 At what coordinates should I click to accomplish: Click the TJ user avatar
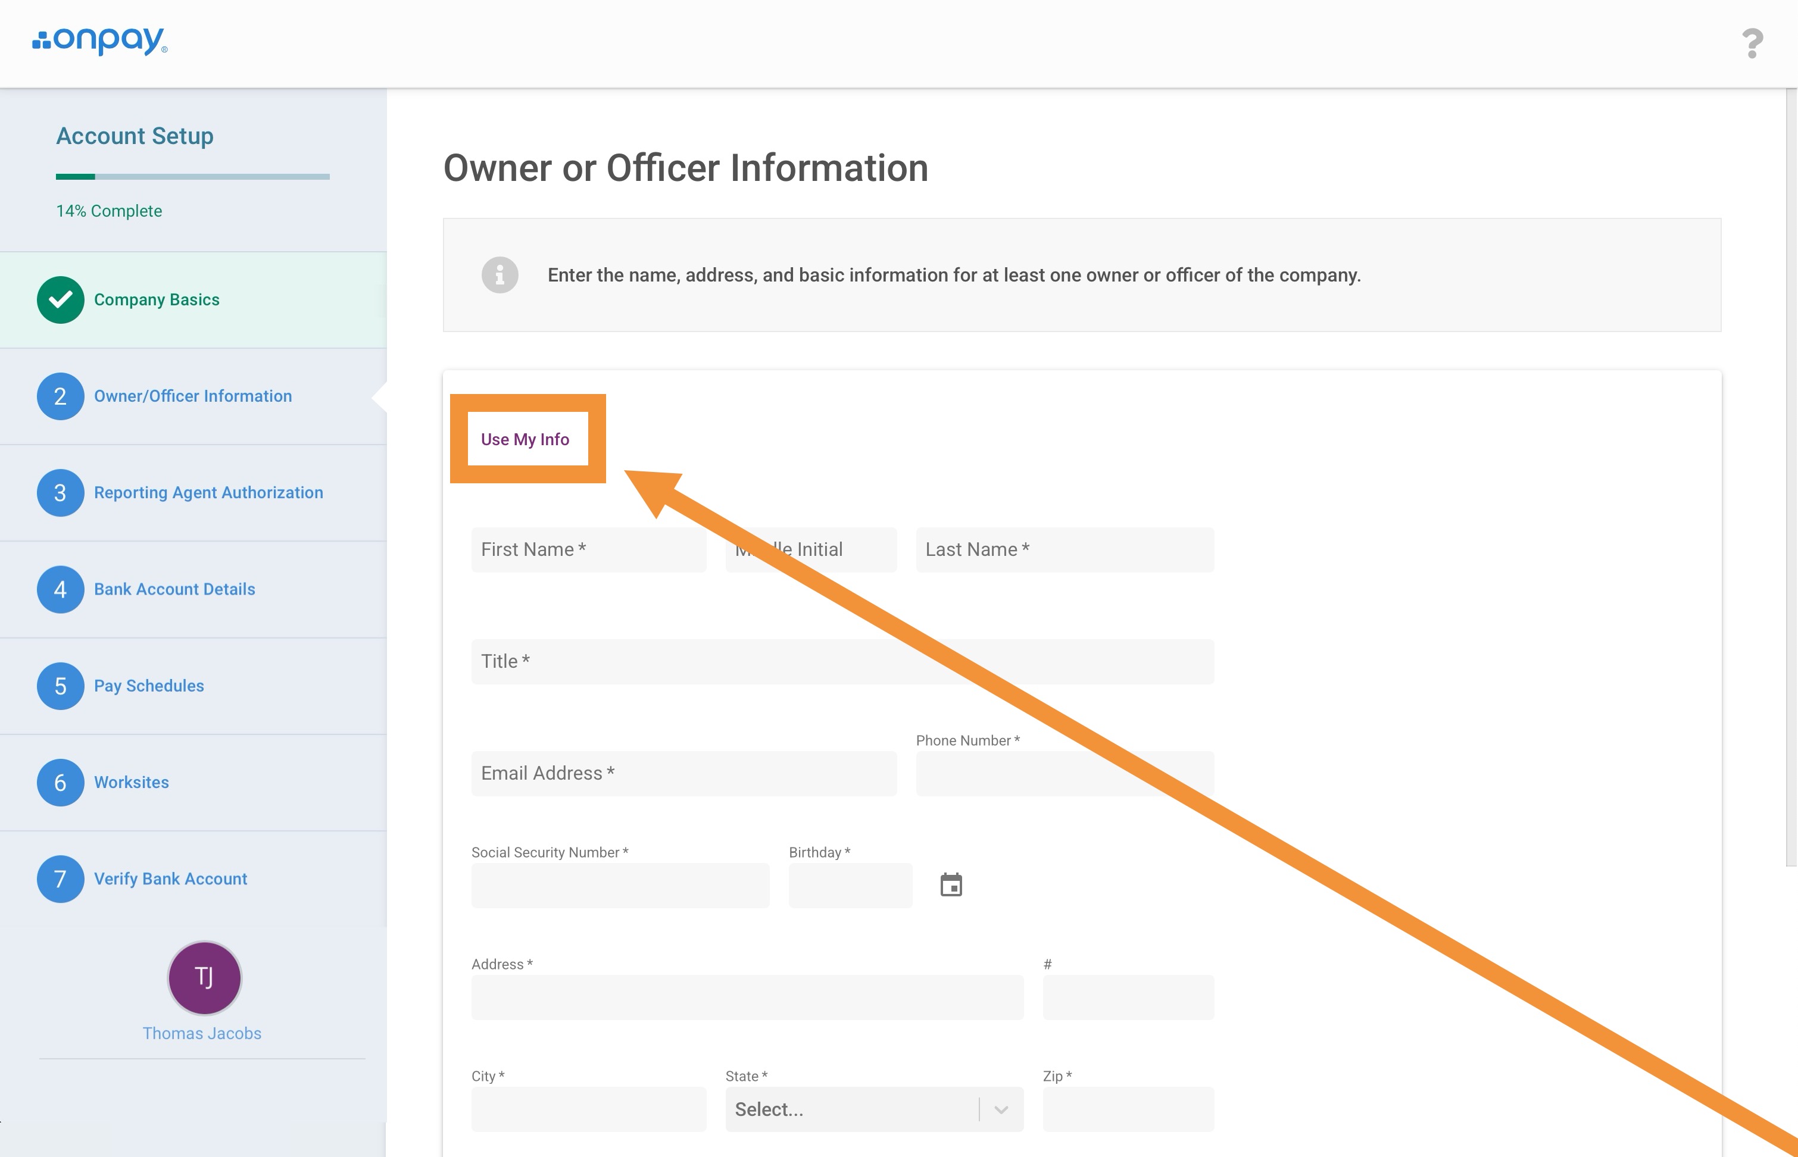(x=204, y=977)
